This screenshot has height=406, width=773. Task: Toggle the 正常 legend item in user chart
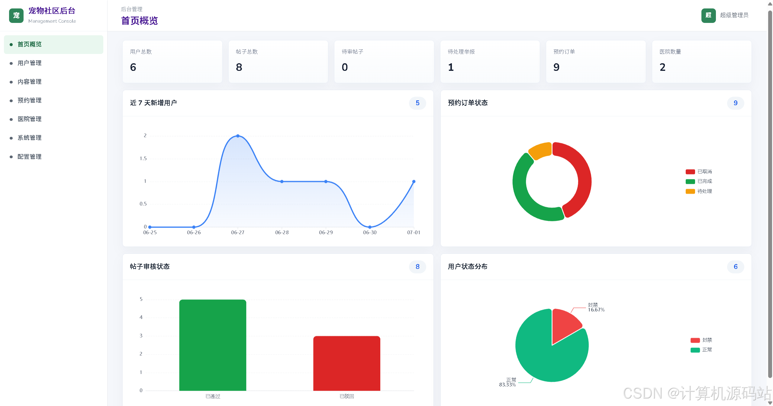(701, 350)
